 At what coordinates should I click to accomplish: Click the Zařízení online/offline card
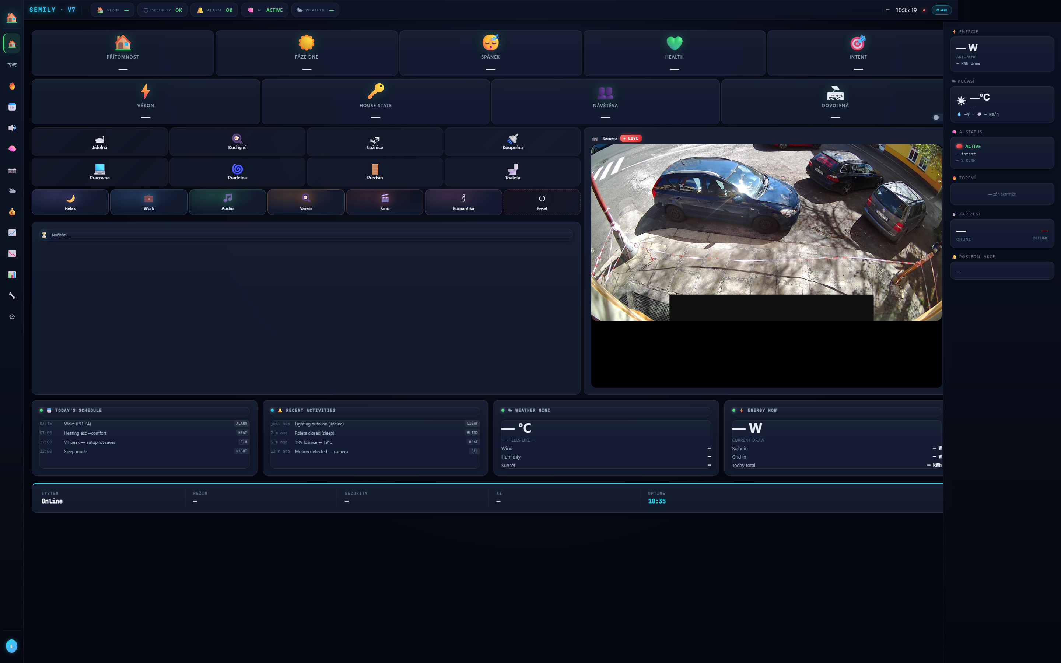point(1002,233)
